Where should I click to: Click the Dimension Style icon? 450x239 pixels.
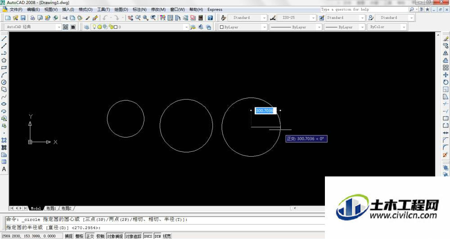(273, 18)
